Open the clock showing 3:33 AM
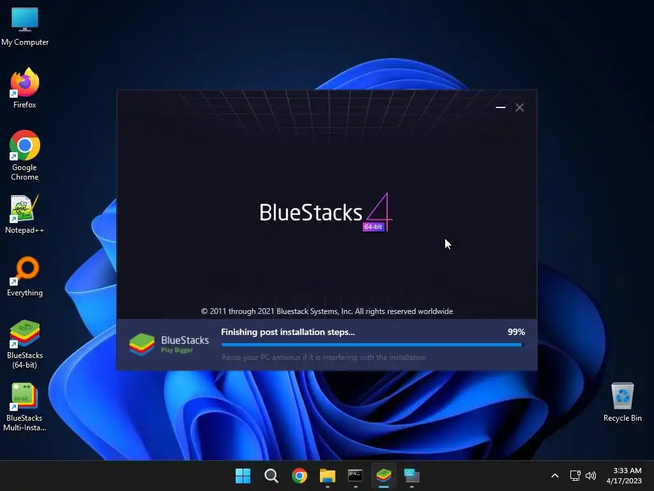 click(x=624, y=476)
